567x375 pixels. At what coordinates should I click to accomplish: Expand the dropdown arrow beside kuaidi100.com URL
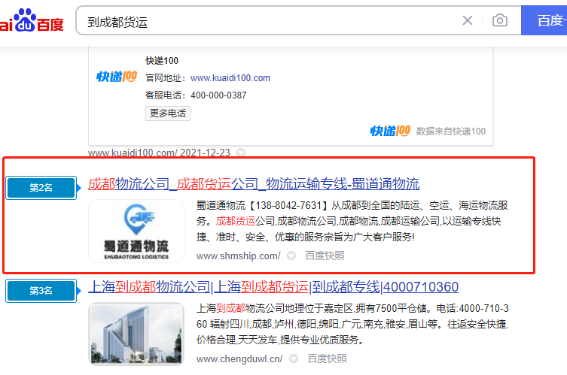point(241,153)
